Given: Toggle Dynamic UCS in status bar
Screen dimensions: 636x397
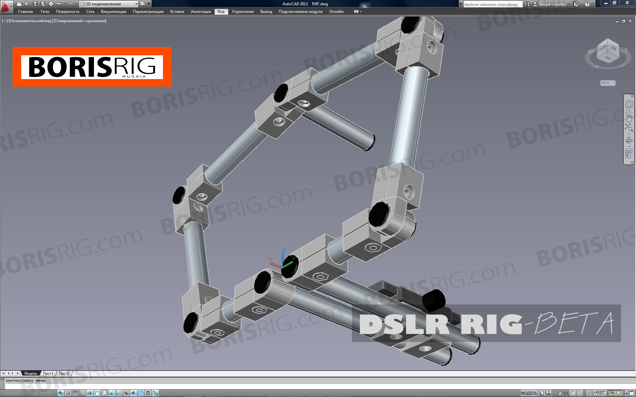Looking at the screenshot, I should pos(119,393).
